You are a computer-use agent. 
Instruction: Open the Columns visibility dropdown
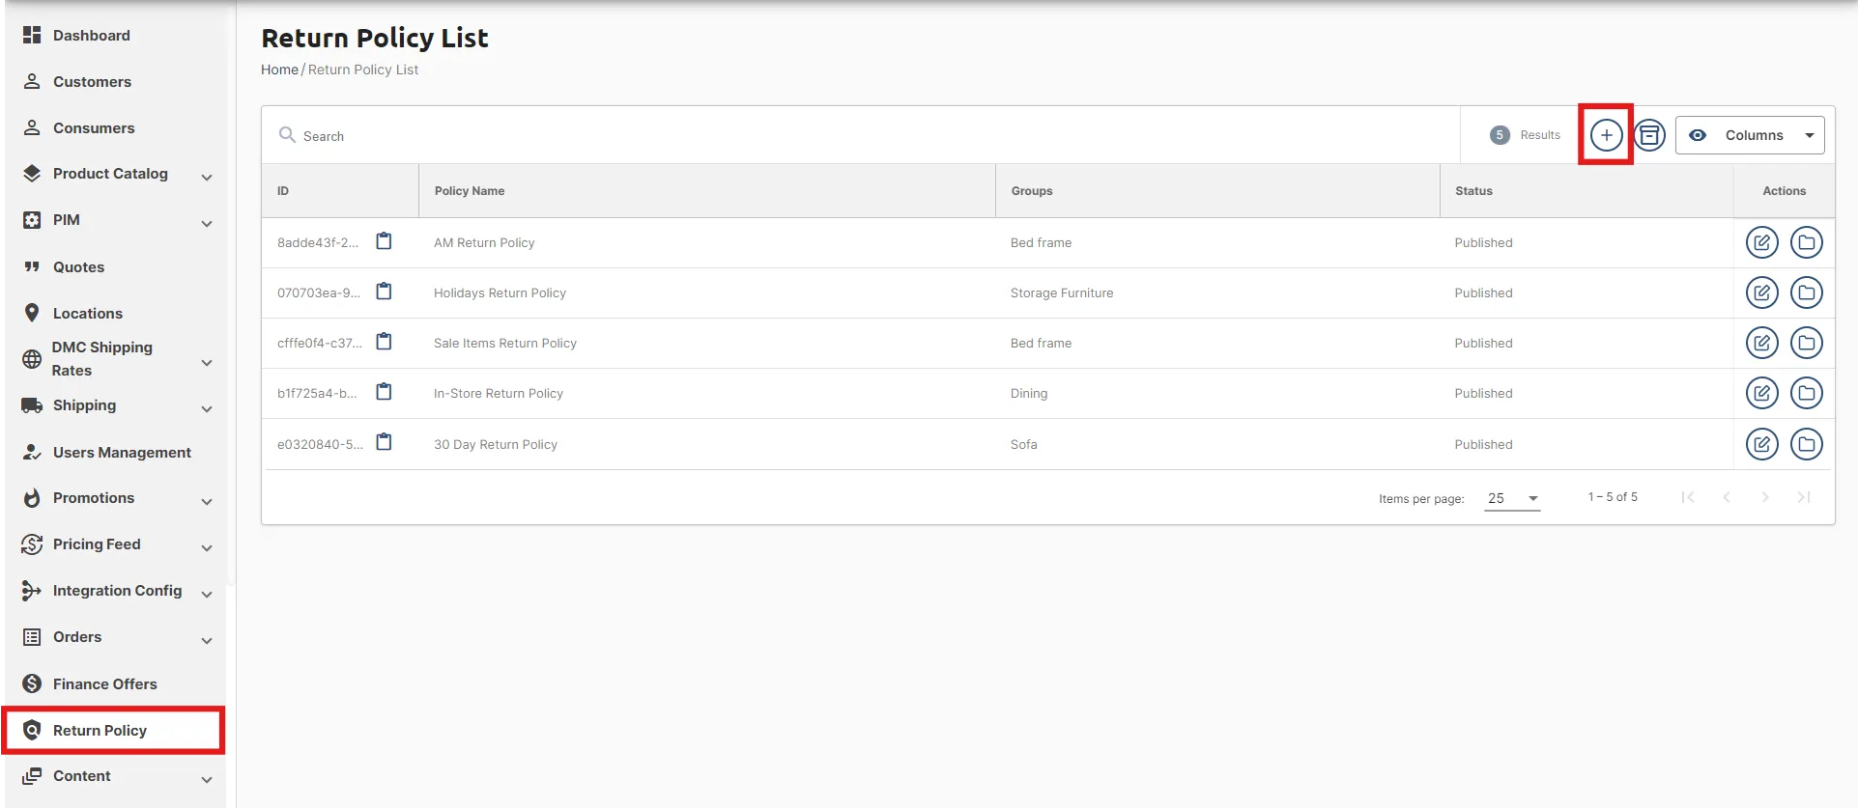pos(1750,135)
